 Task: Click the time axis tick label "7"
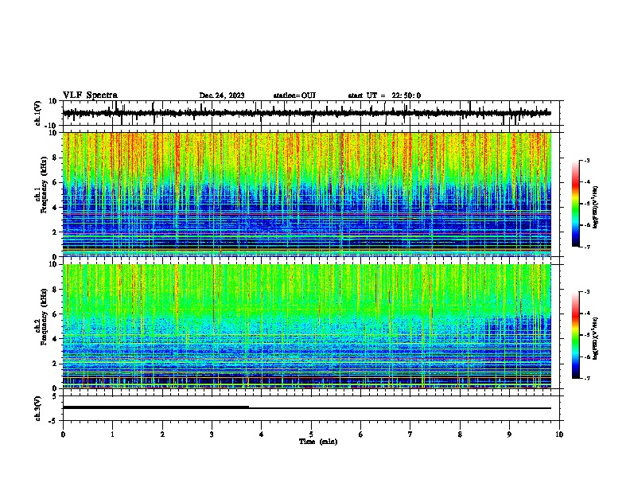point(410,434)
